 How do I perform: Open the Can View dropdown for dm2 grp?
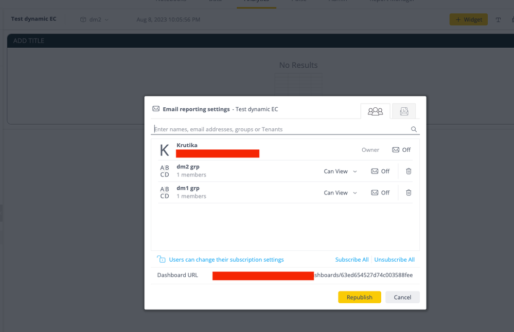pyautogui.click(x=340, y=171)
